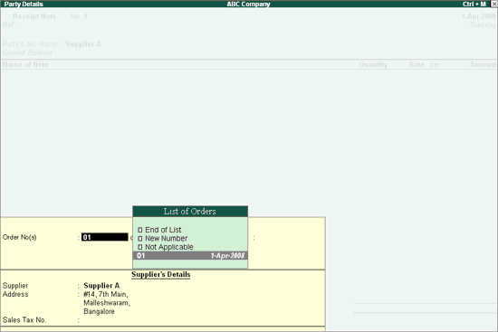Select End of List in List of Orders
Image resolution: width=498 pixels, height=332 pixels.
click(x=163, y=230)
